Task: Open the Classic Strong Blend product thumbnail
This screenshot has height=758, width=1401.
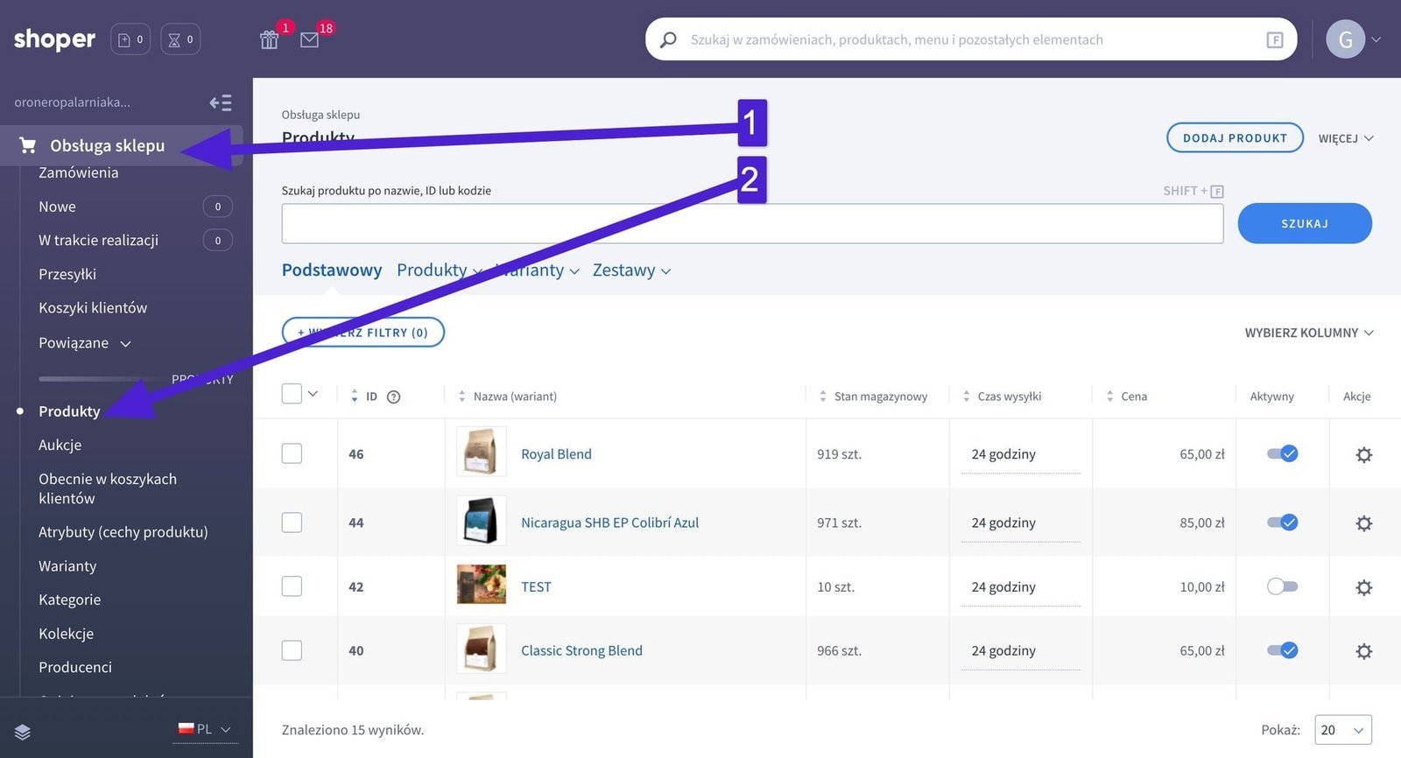Action: [481, 649]
